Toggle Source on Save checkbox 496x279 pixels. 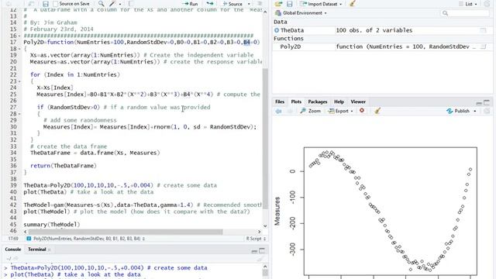click(x=56, y=4)
